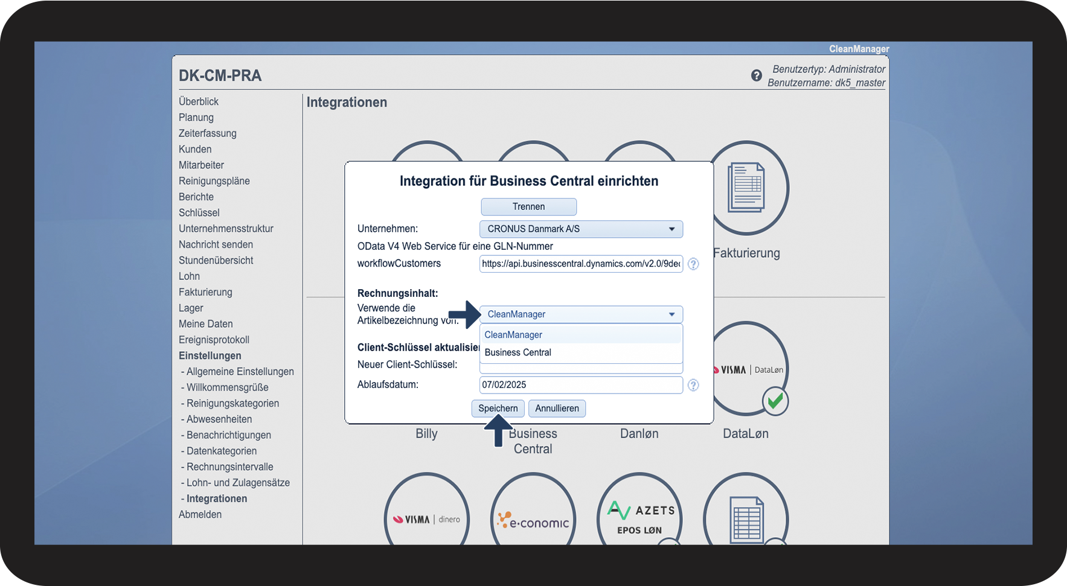Collapse the Artikelbezeichnung dropdown showing CleanManager

coord(581,314)
